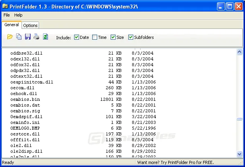Enable the Time checkbox

(94, 37)
